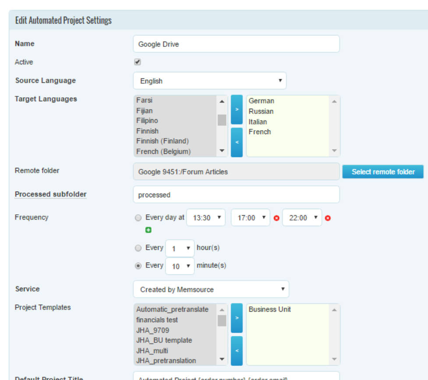The height and width of the screenshot is (380, 428).
Task: Select the 'Every minute(s)' radio option
Action: click(x=138, y=266)
